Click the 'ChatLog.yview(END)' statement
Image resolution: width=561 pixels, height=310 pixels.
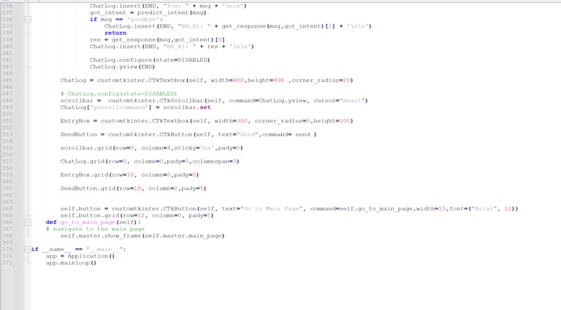pos(122,67)
